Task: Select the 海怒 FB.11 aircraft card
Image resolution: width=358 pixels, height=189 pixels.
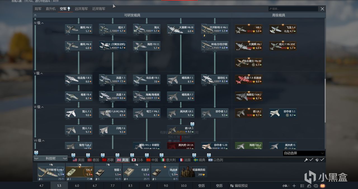Action: click(x=147, y=46)
